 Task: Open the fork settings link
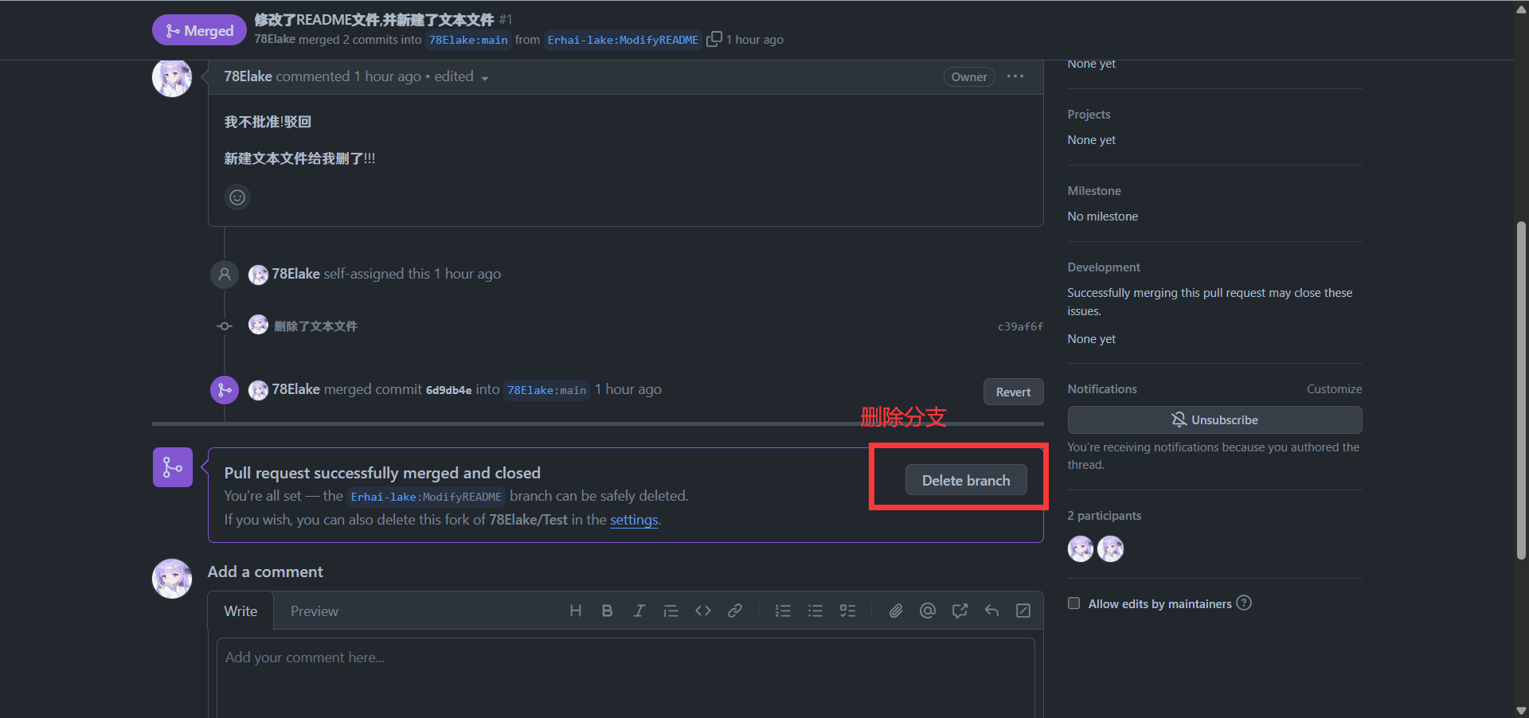(634, 520)
